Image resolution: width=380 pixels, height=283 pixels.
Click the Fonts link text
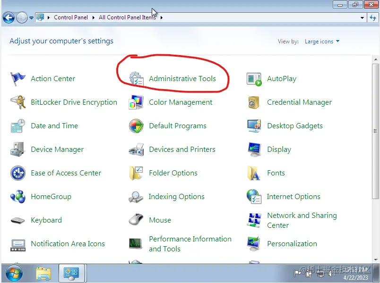coord(276,173)
